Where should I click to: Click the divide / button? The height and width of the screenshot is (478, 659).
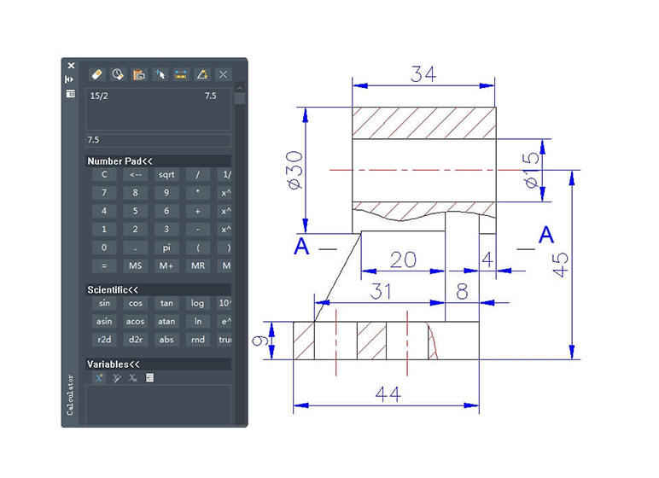pos(197,174)
